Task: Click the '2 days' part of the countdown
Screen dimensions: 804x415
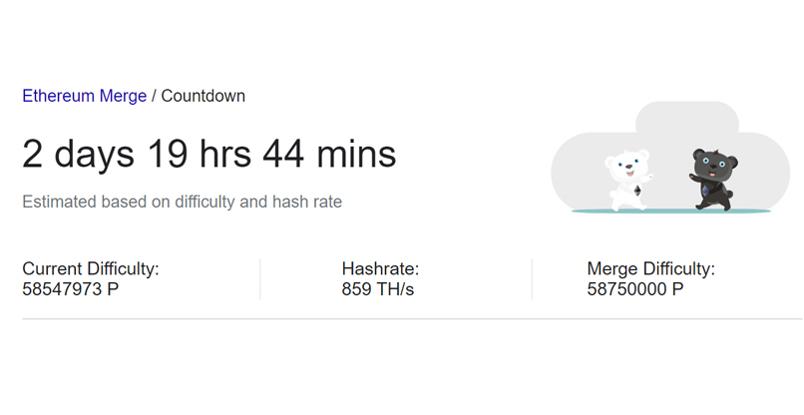Action: [79, 155]
